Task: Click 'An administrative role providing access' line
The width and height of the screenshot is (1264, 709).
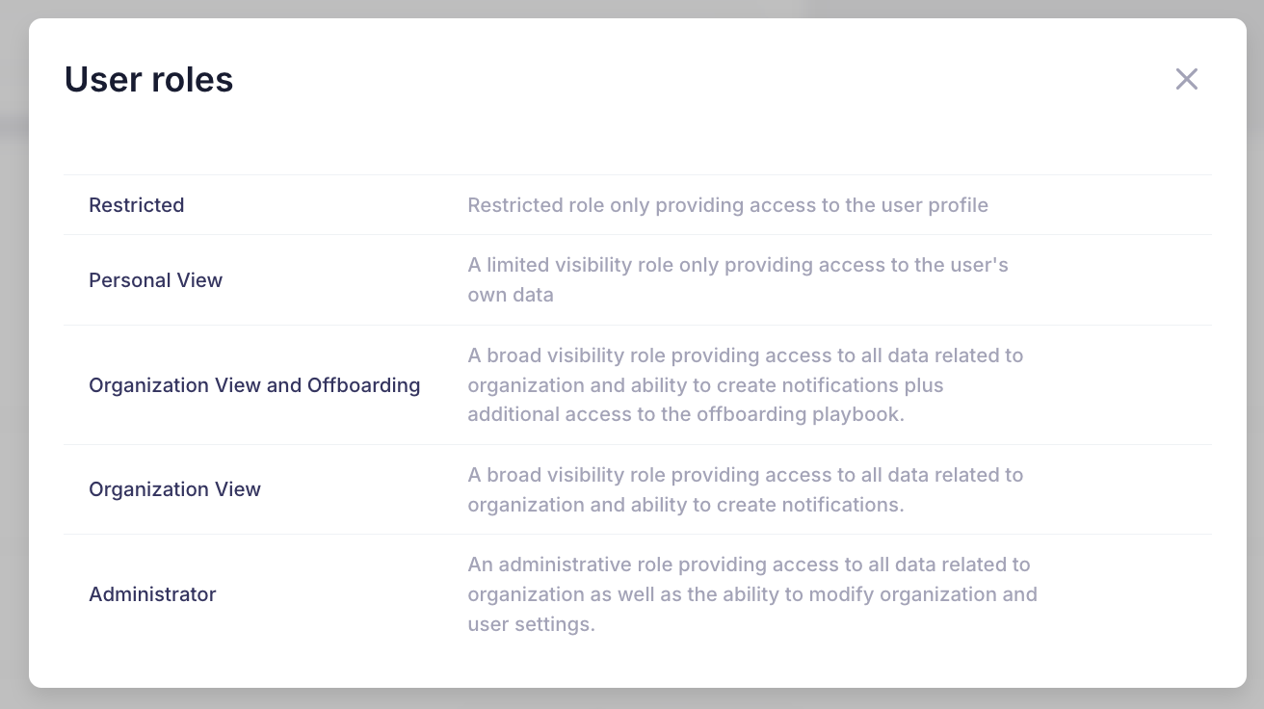Action: 749,565
